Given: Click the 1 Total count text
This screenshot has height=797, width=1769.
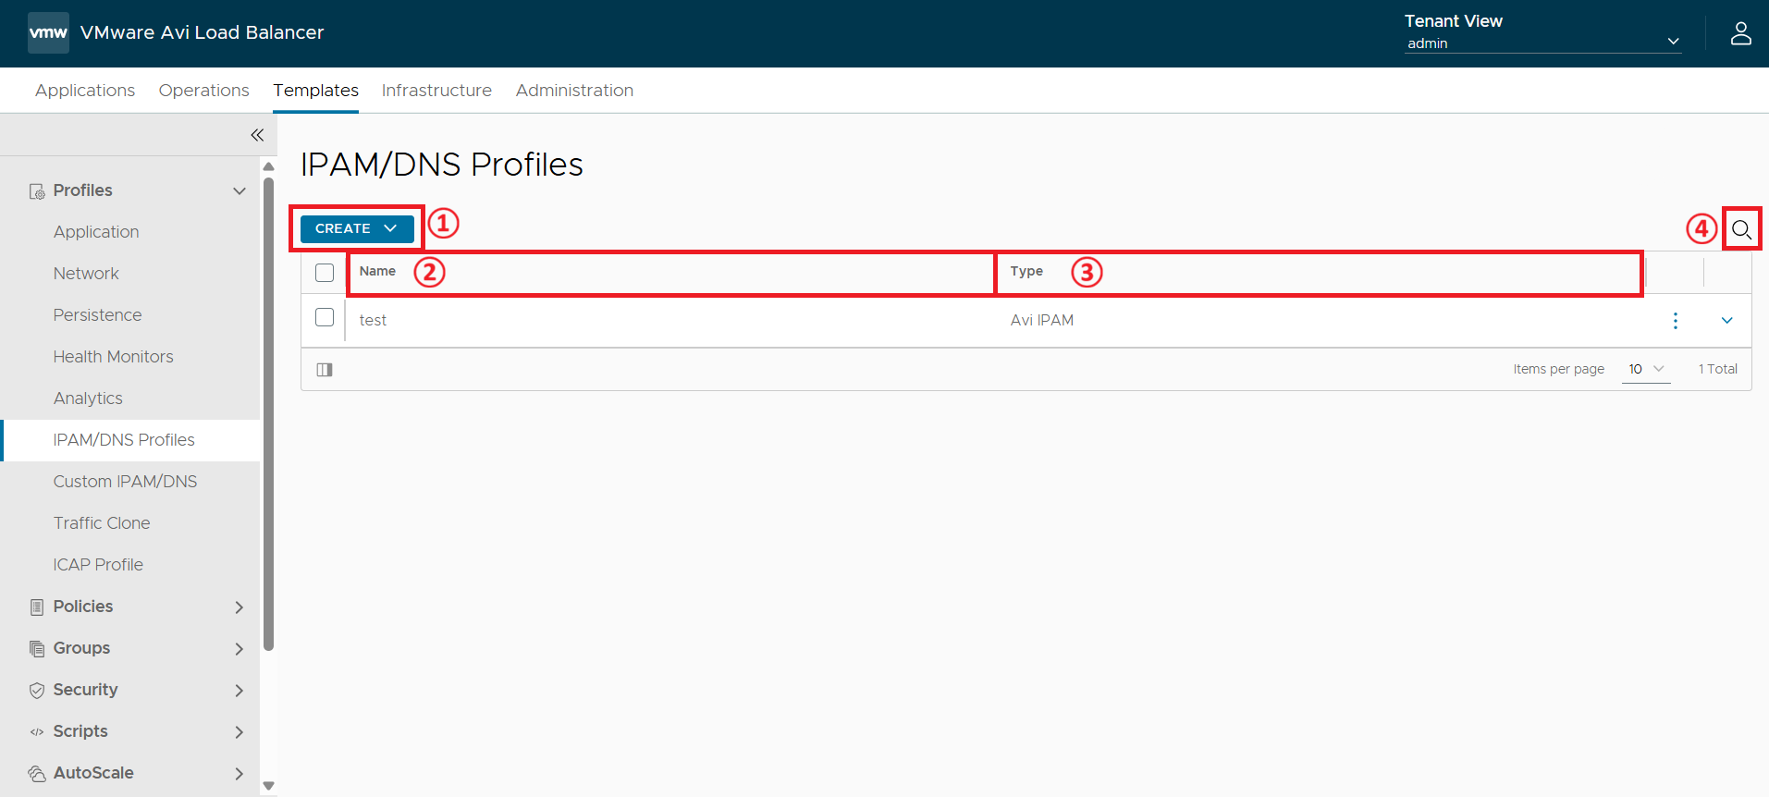Looking at the screenshot, I should (1717, 369).
